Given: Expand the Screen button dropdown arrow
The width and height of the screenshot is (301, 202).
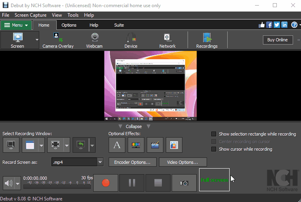Looking at the screenshot, I should pos(37,40).
